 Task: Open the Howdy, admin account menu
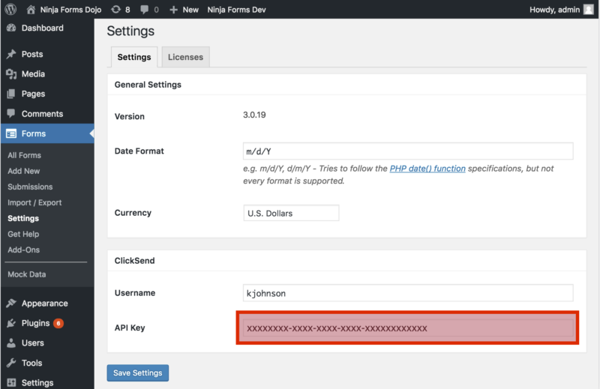pyautogui.click(x=554, y=10)
